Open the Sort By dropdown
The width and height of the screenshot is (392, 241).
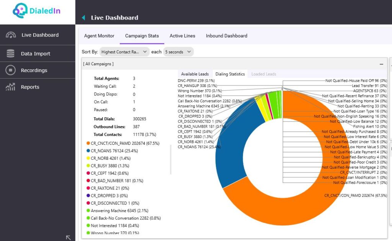point(124,52)
